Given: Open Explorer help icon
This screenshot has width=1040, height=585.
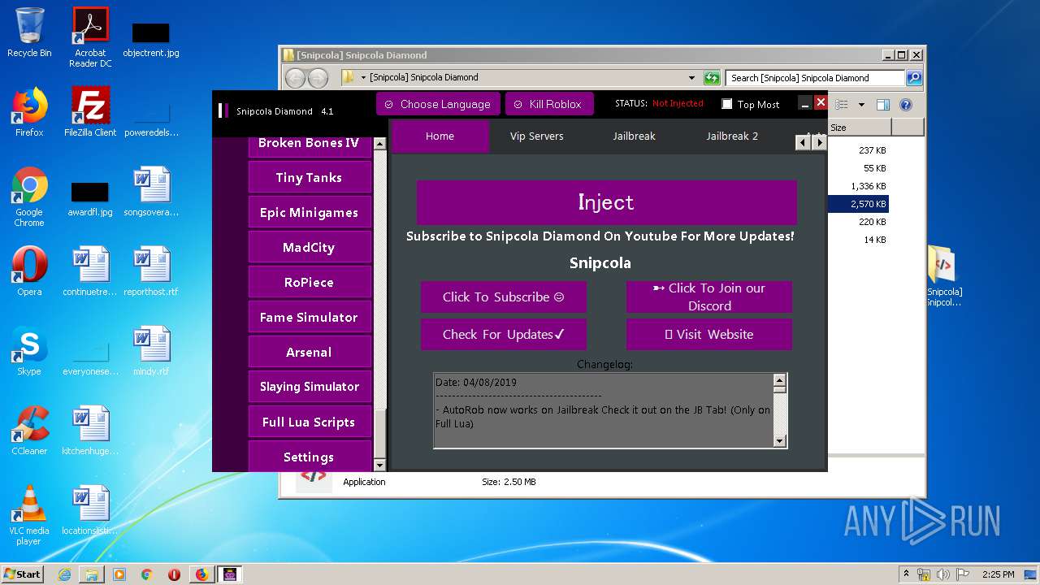Looking at the screenshot, I should point(906,105).
